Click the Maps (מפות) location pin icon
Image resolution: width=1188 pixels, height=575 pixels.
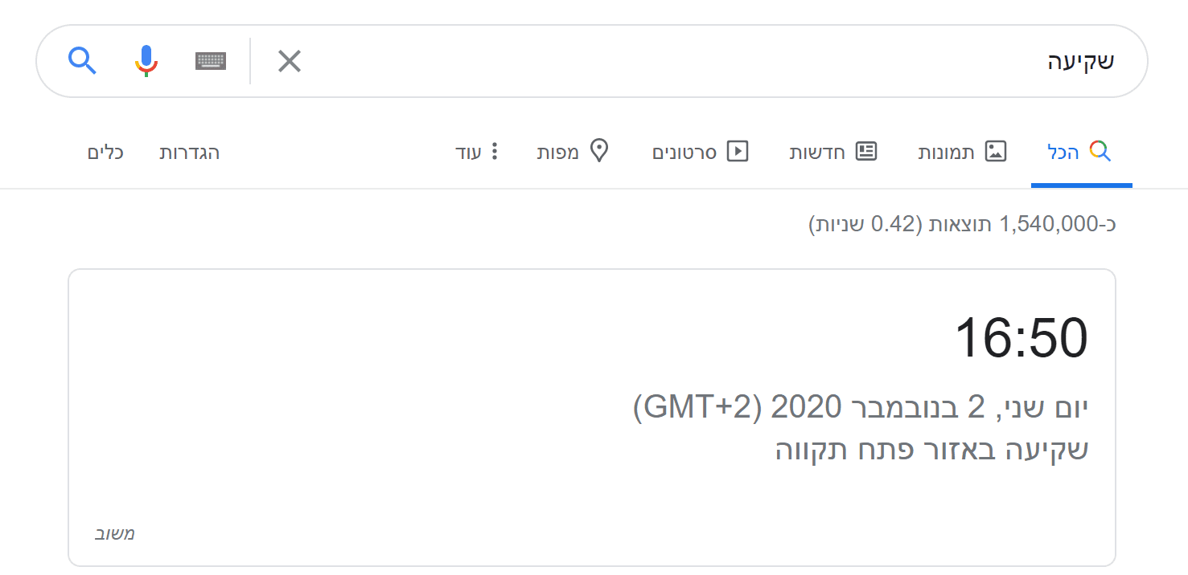click(x=598, y=150)
